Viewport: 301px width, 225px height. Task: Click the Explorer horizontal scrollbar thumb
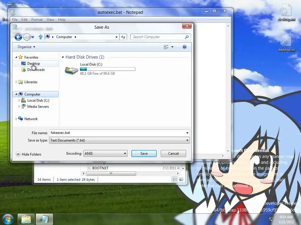click(111, 173)
